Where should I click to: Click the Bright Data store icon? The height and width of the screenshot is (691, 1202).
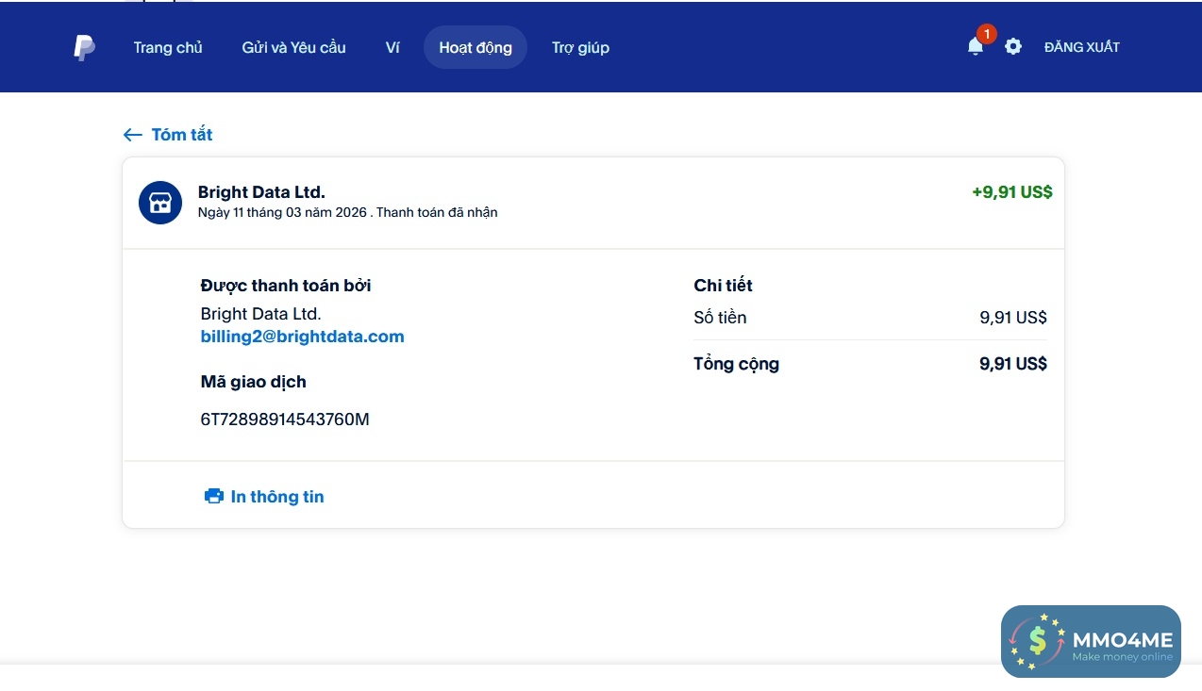pos(160,203)
